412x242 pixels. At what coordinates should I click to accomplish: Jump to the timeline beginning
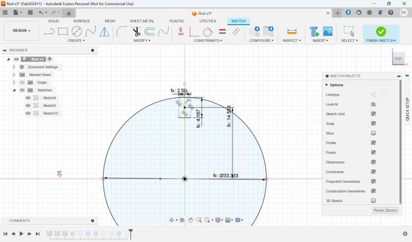point(5,234)
